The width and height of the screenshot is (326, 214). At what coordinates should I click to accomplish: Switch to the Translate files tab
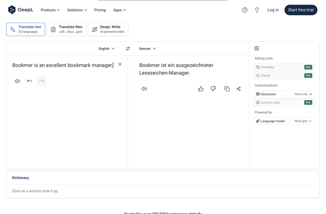(67, 29)
